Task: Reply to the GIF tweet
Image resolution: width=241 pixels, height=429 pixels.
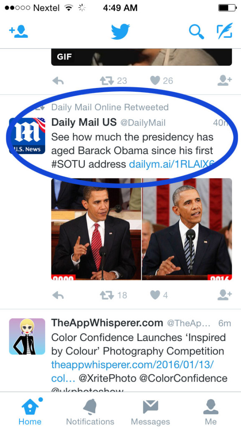Action: tap(58, 80)
